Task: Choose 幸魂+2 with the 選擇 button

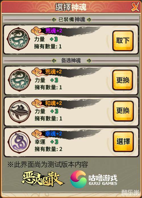Action: tap(123, 141)
